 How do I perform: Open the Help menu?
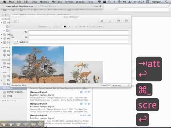pos(90,2)
